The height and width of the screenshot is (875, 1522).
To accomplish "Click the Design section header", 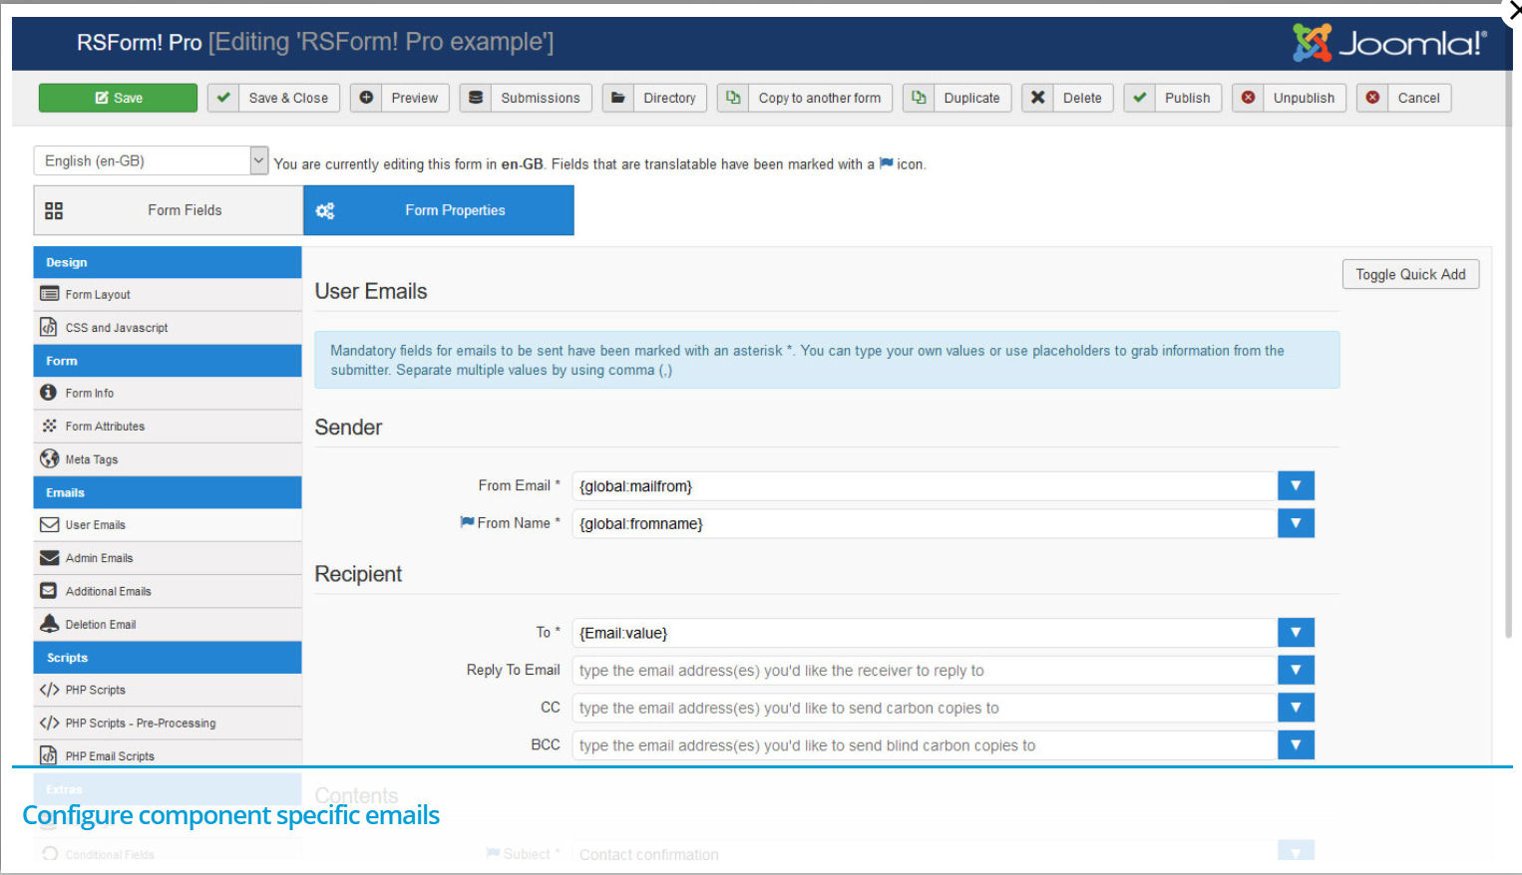I will click(x=168, y=262).
